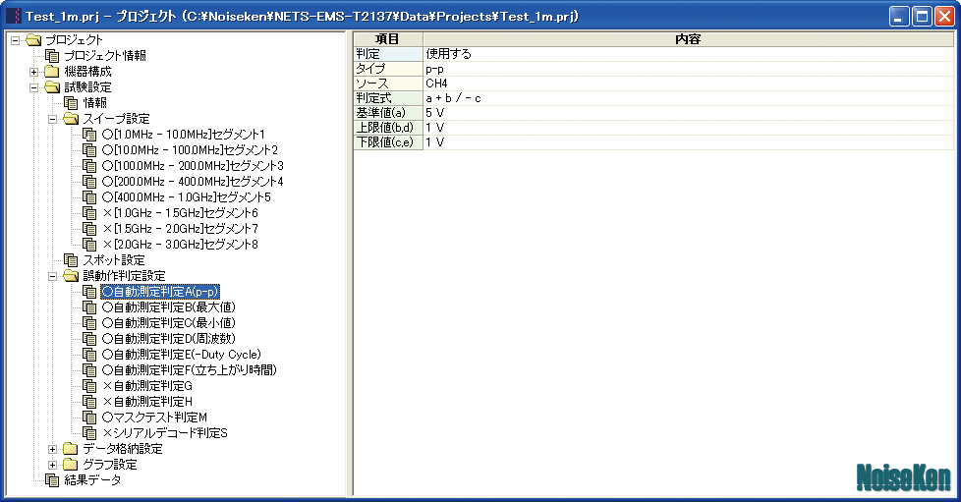
Task: Click the 内容 column header
Action: pyautogui.click(x=688, y=39)
